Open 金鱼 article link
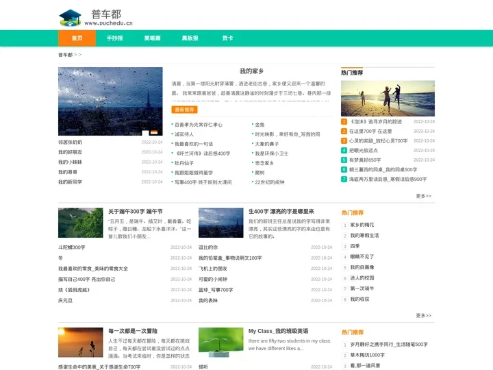The width and height of the screenshot is (493, 370). point(260,125)
